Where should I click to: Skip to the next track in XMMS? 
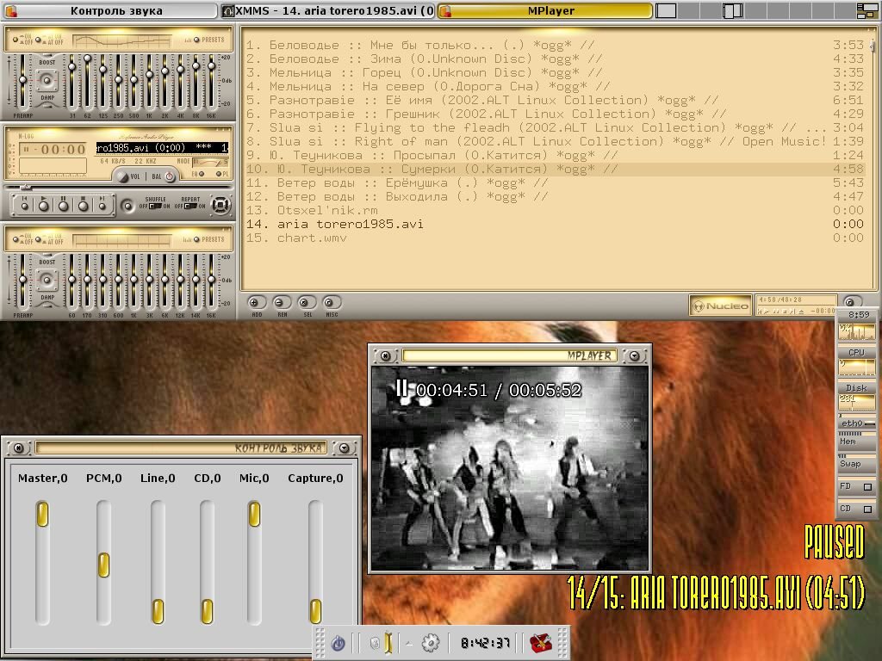pyautogui.click(x=102, y=205)
